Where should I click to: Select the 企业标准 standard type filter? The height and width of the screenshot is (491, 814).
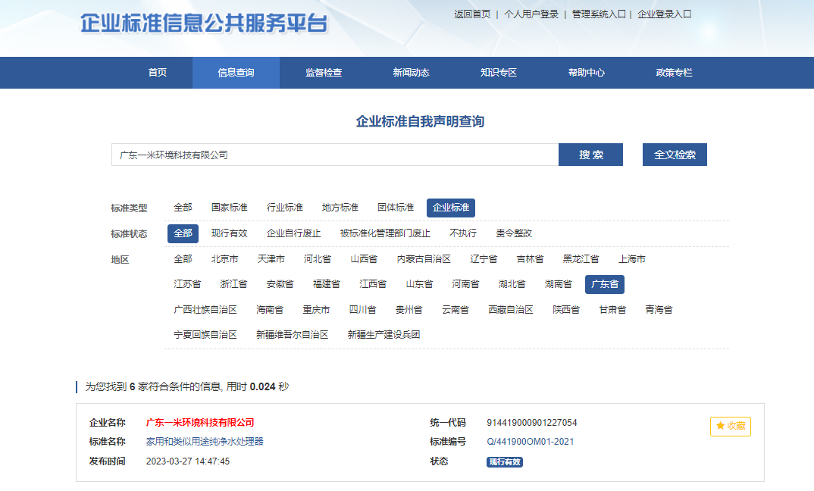[x=450, y=208]
